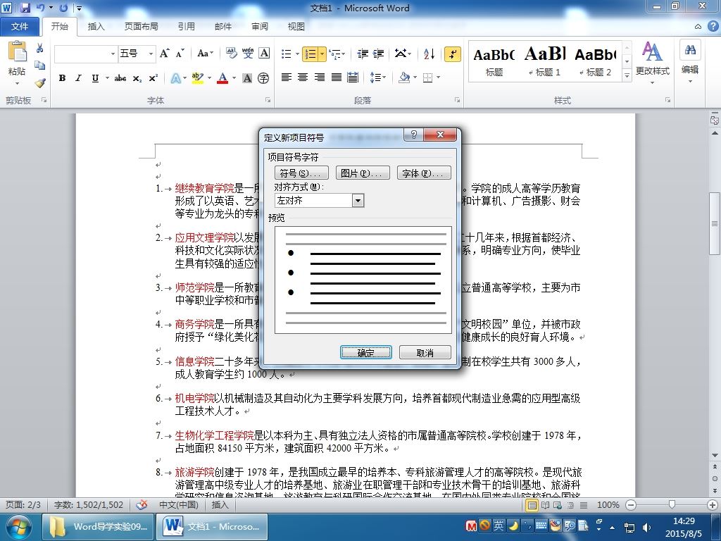Open the font name dropdown
This screenshot has height=541, width=721.
pos(113,54)
